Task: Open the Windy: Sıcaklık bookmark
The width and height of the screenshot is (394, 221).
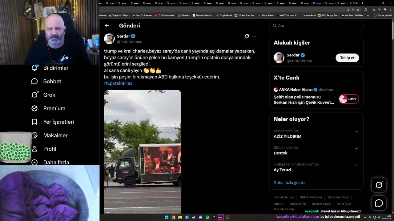Action: [266, 15]
